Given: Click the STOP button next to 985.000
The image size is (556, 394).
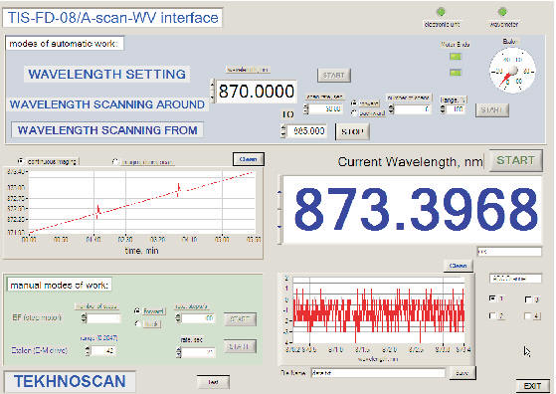Looking at the screenshot, I should (x=352, y=131).
